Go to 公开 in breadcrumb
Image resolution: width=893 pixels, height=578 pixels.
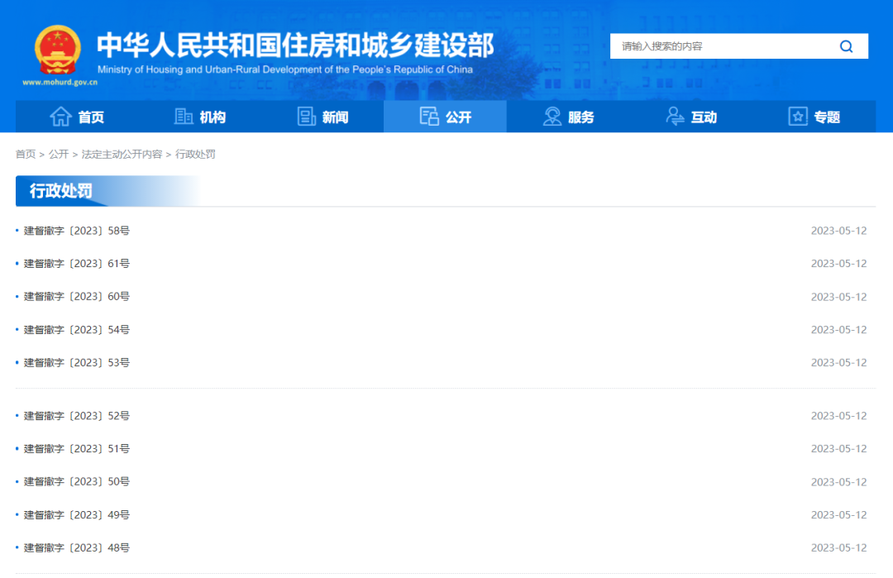[x=59, y=155]
